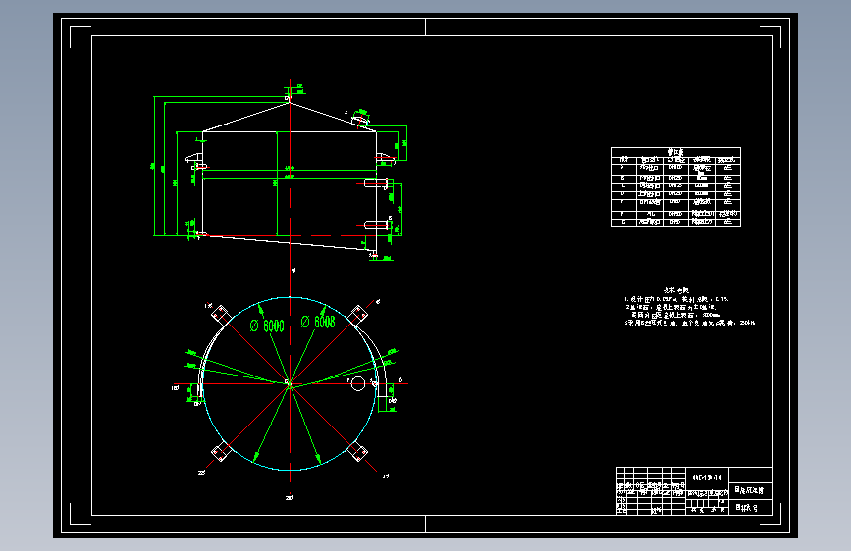Select the upper-right support lug on plan view
The image size is (851, 551).
pyautogui.click(x=357, y=315)
